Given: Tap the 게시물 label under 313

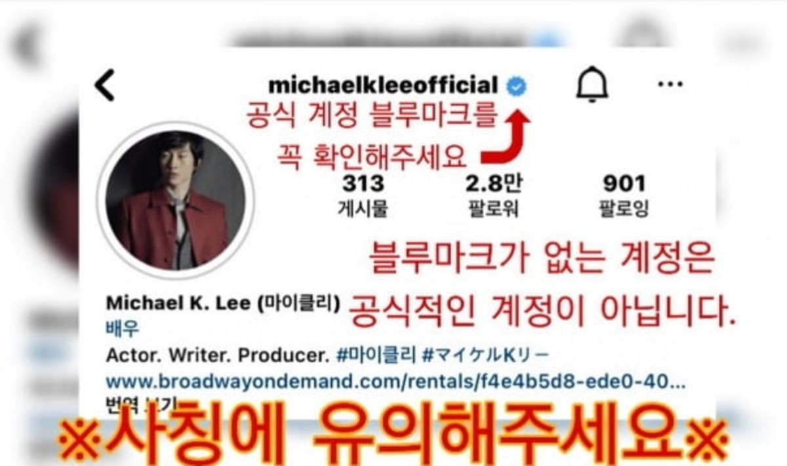Looking at the screenshot, I should tap(363, 209).
